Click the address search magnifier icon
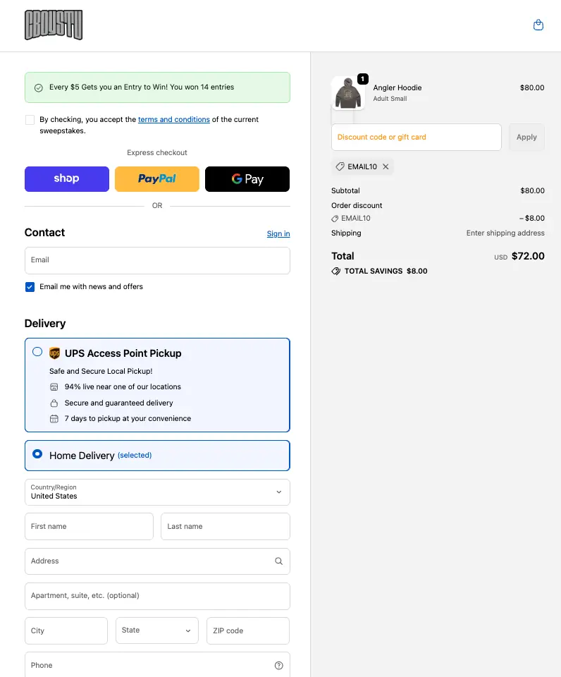 278,561
